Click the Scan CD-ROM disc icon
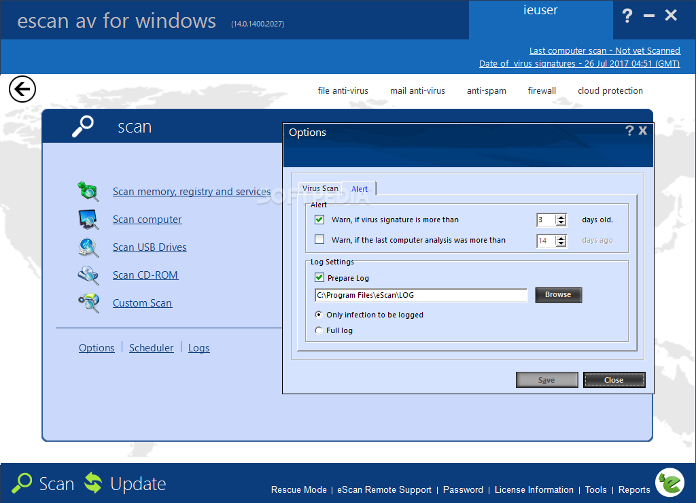696x503 pixels. pyautogui.click(x=88, y=275)
